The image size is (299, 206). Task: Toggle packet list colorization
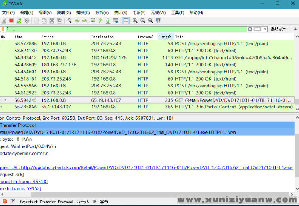click(126, 21)
